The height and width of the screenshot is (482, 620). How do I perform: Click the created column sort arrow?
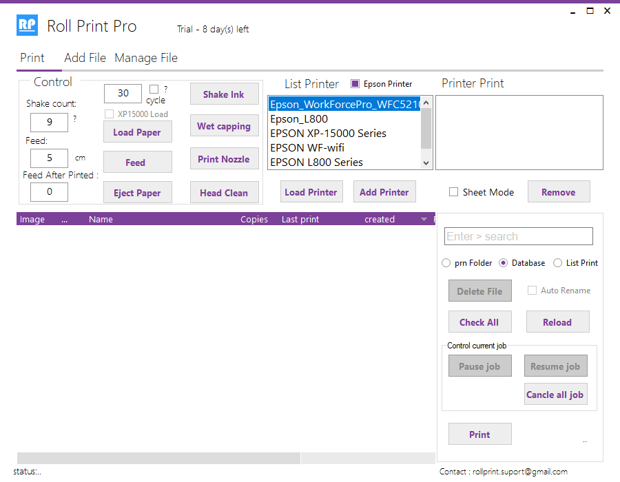coord(424,220)
